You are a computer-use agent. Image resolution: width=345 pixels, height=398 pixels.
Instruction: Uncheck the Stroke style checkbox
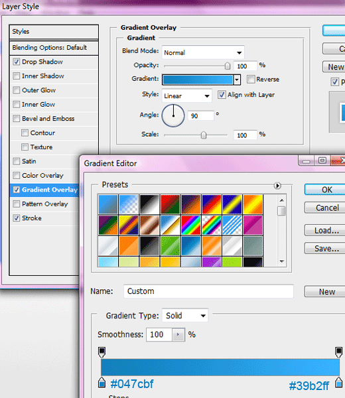(x=17, y=218)
